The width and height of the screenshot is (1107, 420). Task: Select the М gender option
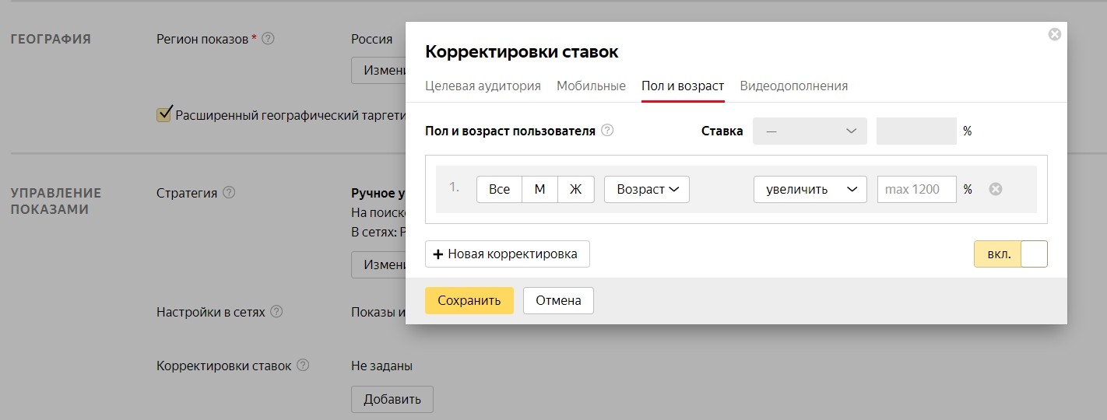[539, 189]
